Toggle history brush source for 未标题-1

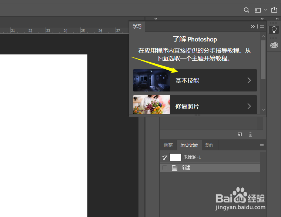tap(165, 157)
